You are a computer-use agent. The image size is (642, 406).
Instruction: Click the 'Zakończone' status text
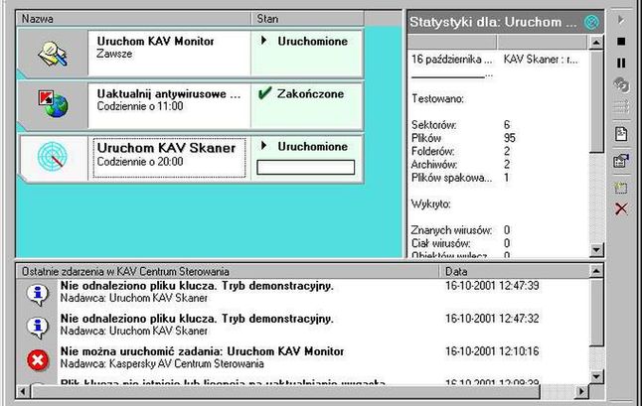coord(310,93)
